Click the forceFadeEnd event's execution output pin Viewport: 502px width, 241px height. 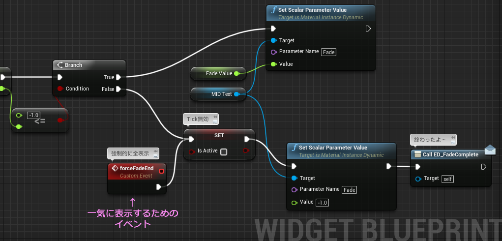pyautogui.click(x=159, y=187)
